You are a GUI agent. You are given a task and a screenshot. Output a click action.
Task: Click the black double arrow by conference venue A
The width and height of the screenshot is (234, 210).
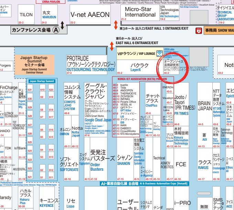click(x=62, y=25)
